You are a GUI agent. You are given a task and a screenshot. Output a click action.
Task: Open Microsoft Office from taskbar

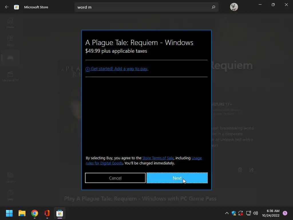point(47,213)
